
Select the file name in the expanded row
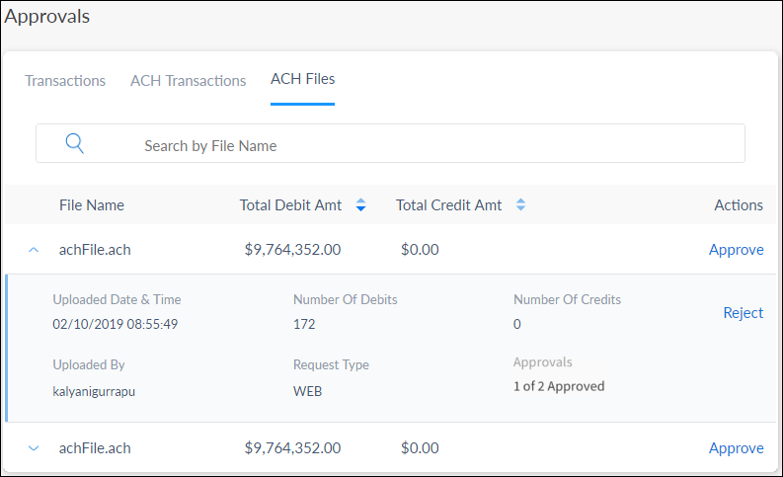pyautogui.click(x=95, y=250)
